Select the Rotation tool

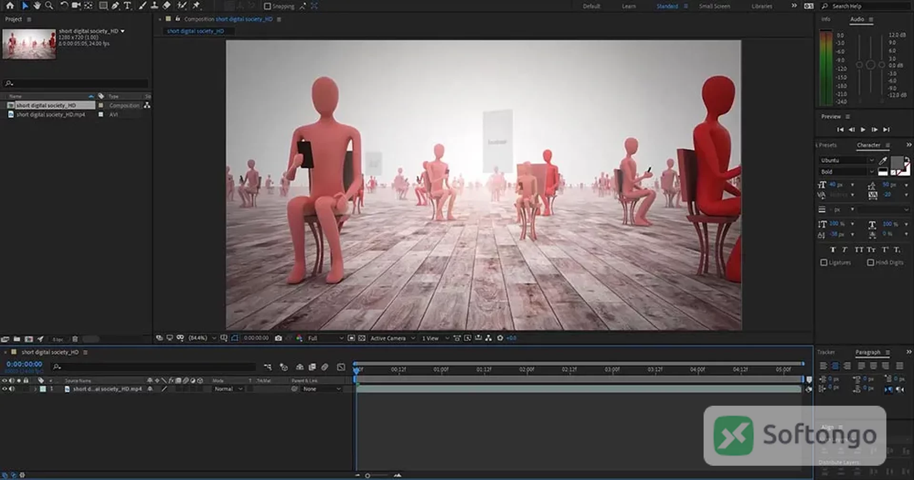(x=64, y=6)
